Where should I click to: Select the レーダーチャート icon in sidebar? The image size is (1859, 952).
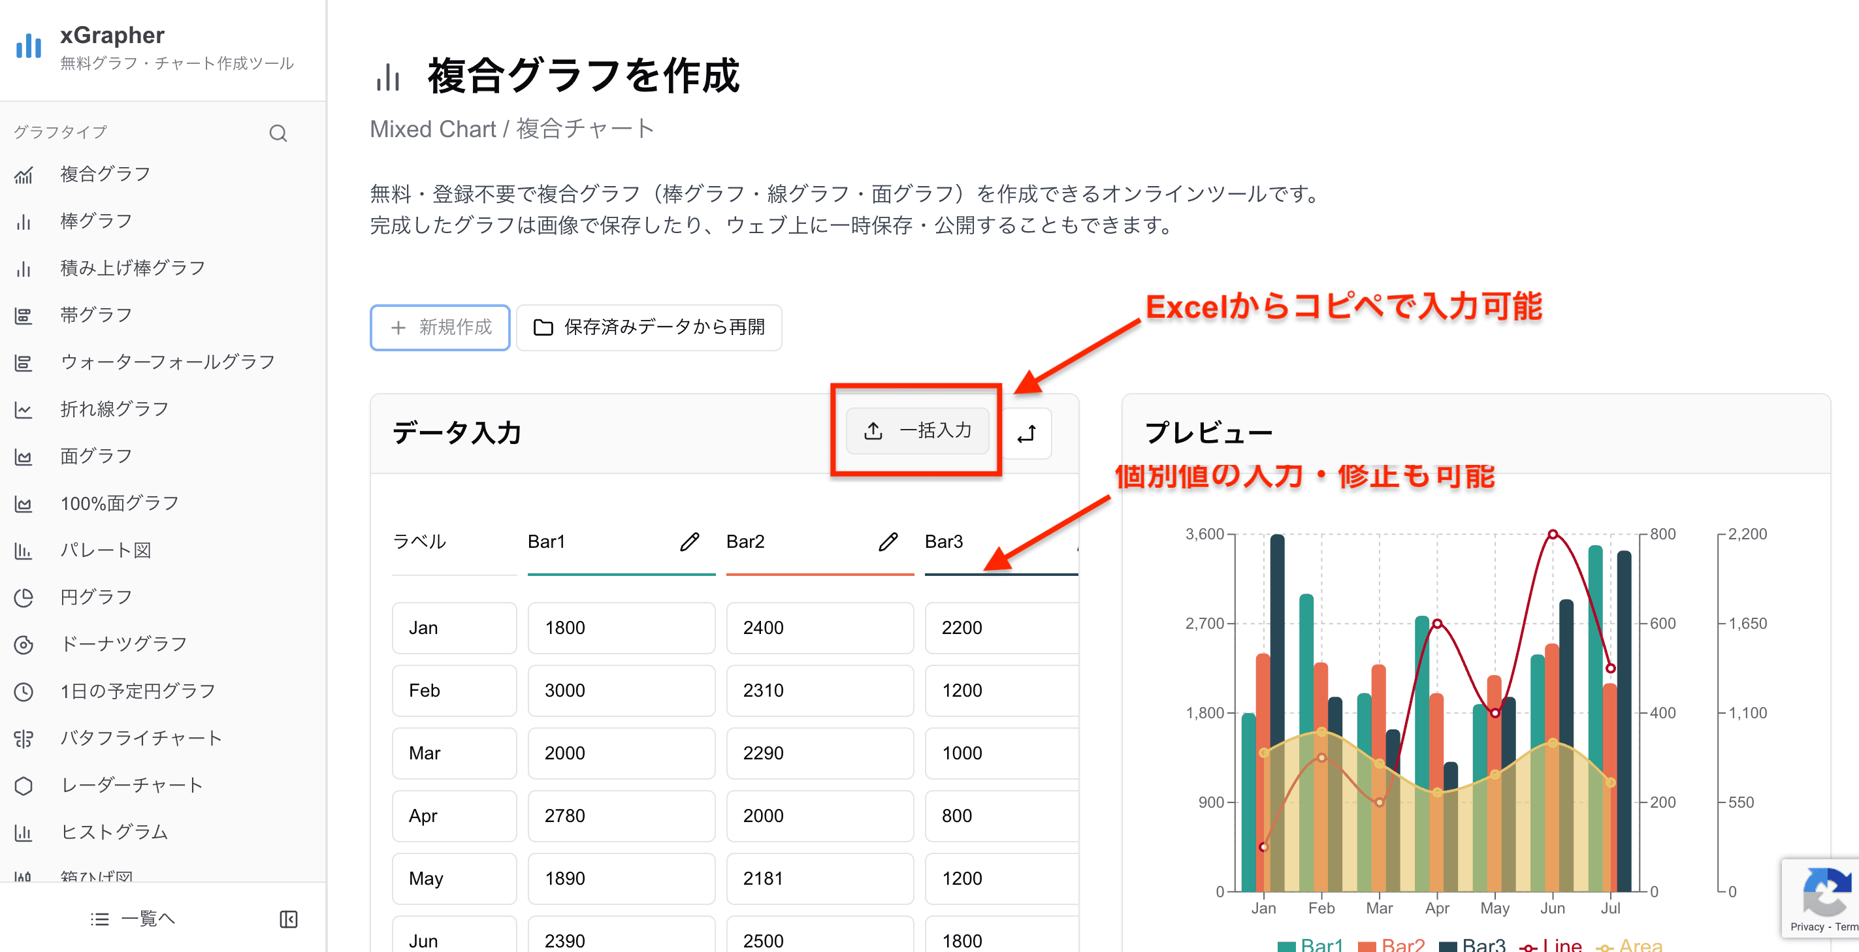[24, 785]
